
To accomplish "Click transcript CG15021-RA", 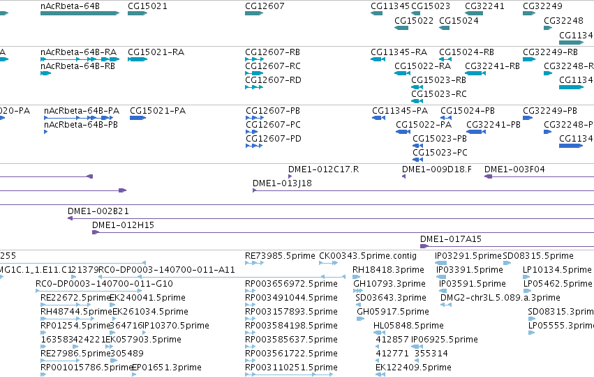I will click(x=138, y=59).
